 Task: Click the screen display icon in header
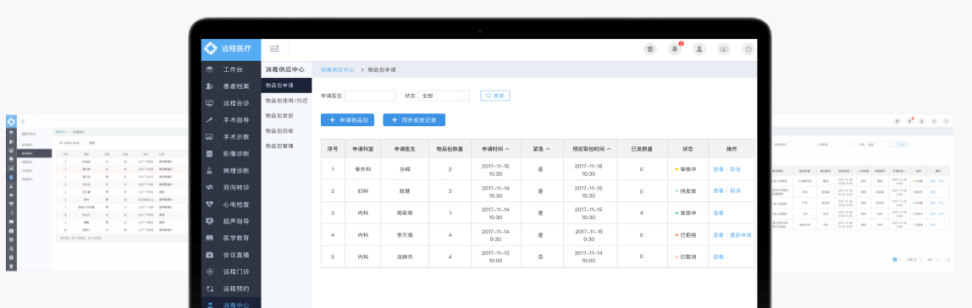[723, 50]
